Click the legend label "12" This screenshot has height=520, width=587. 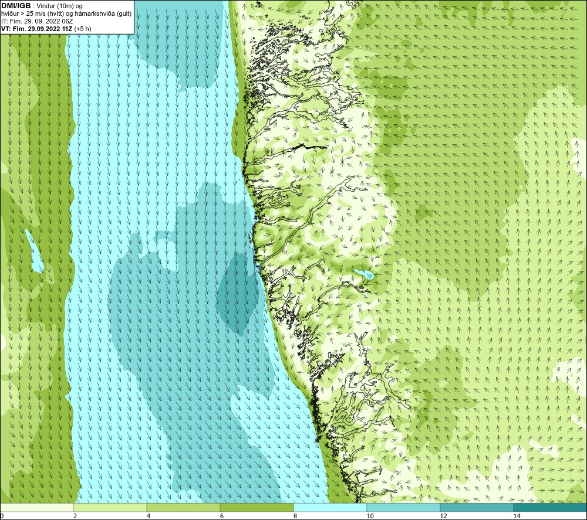pyautogui.click(x=444, y=516)
